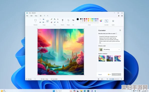Screen dimensions: 149x92
Task: Open the Layers panel
Action: (113, 21)
